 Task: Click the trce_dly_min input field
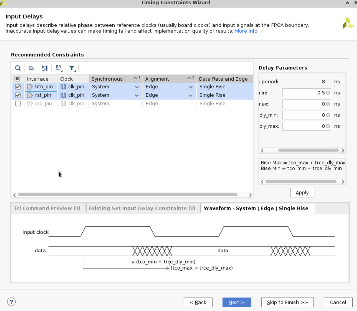[x=307, y=115]
